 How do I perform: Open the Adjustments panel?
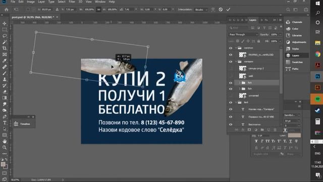[297, 42]
